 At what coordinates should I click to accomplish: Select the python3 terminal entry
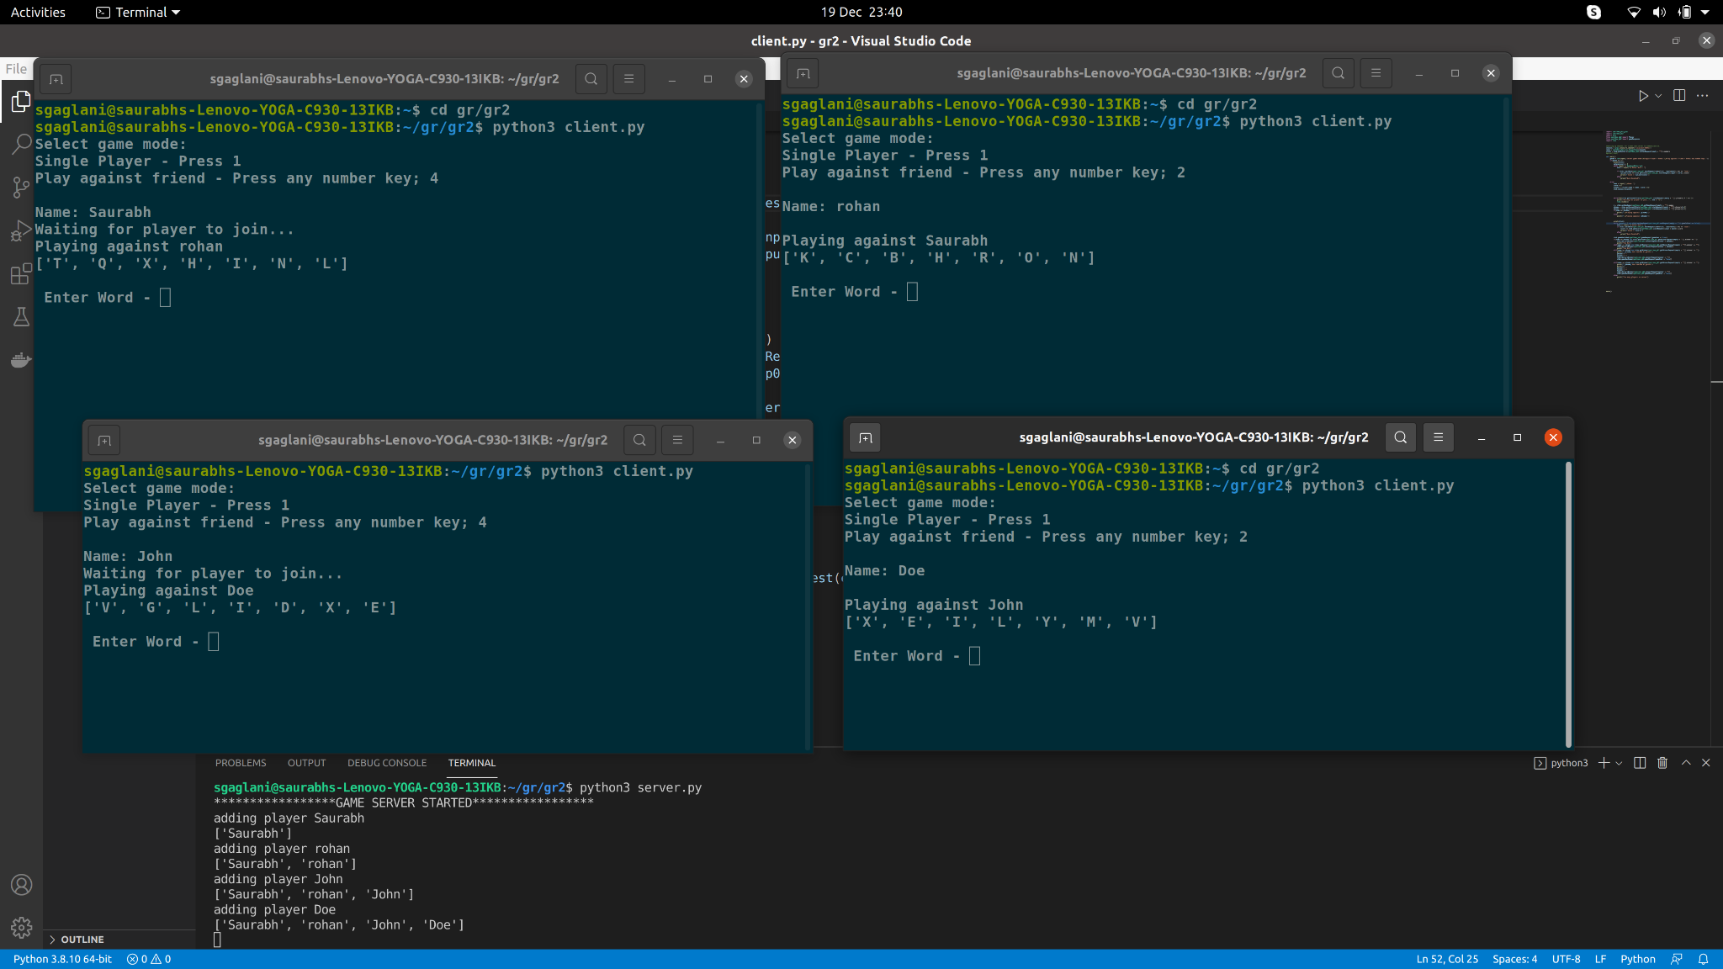(1561, 763)
